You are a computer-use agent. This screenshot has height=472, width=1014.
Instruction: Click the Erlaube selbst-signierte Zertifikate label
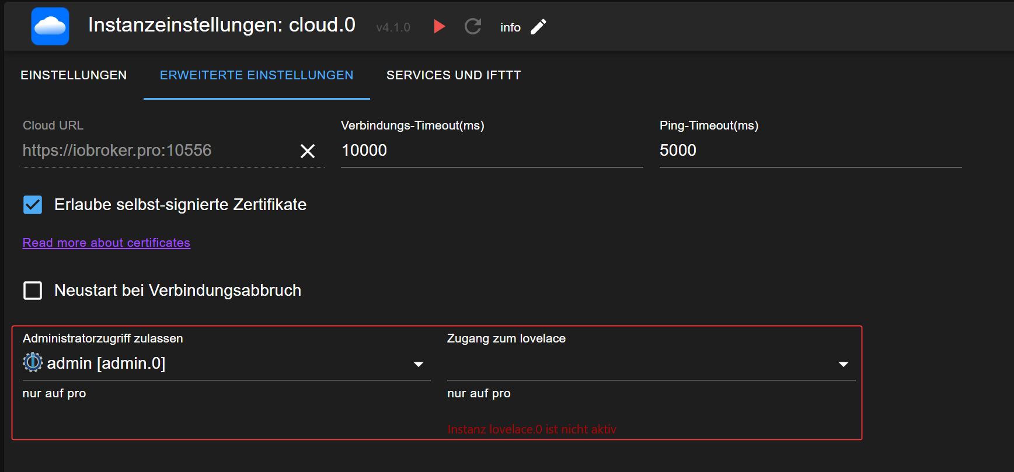[180, 205]
